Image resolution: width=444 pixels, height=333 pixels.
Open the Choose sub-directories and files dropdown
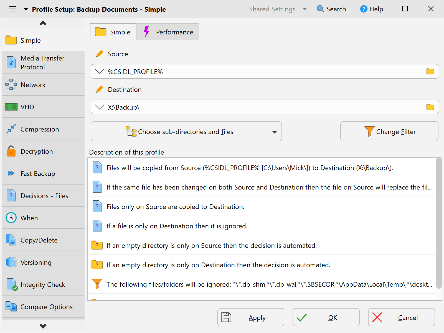(x=274, y=132)
